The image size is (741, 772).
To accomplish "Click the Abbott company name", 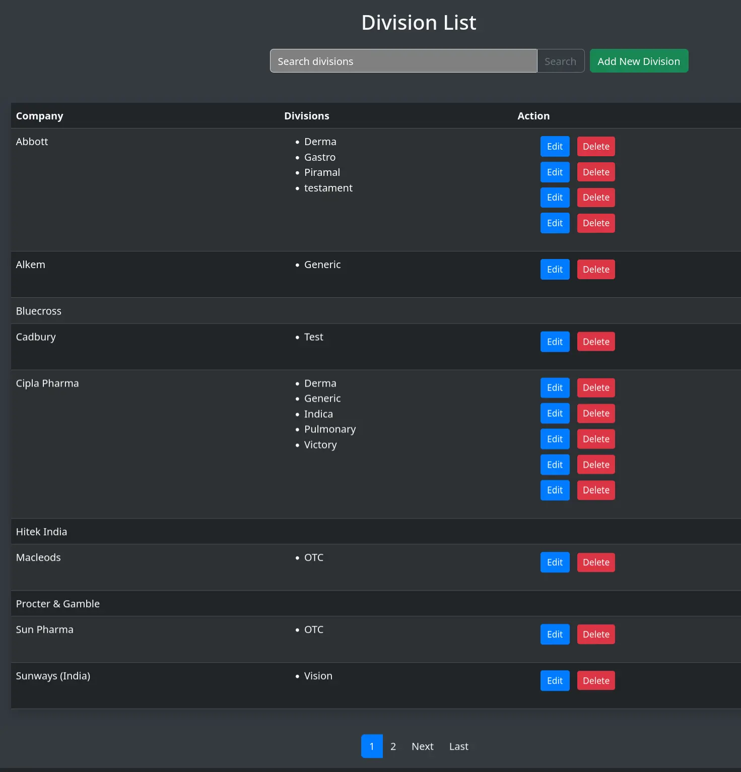I will (32, 142).
